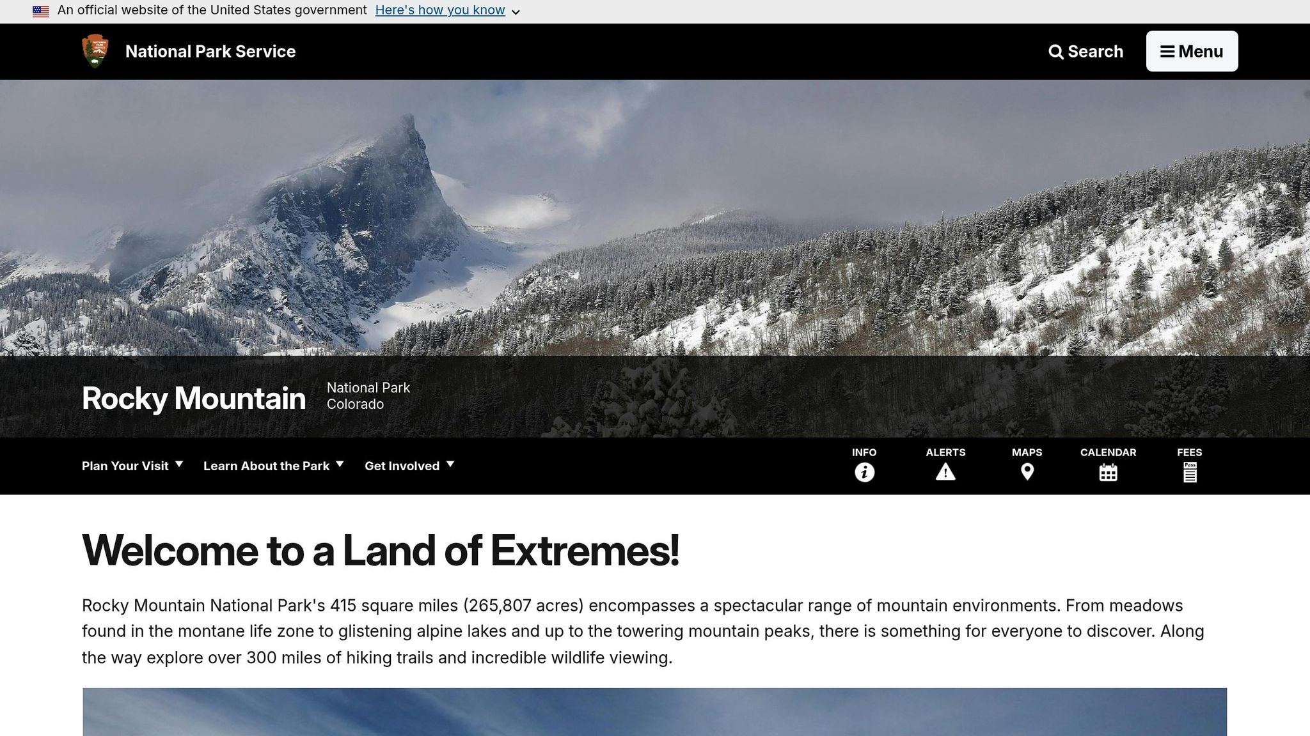The width and height of the screenshot is (1310, 736).
Task: Click the US flag icon
Action: 41,11
